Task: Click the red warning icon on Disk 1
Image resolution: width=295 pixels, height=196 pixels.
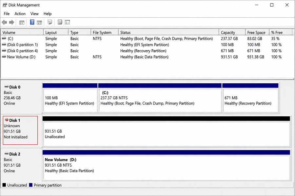Action: click(7, 120)
